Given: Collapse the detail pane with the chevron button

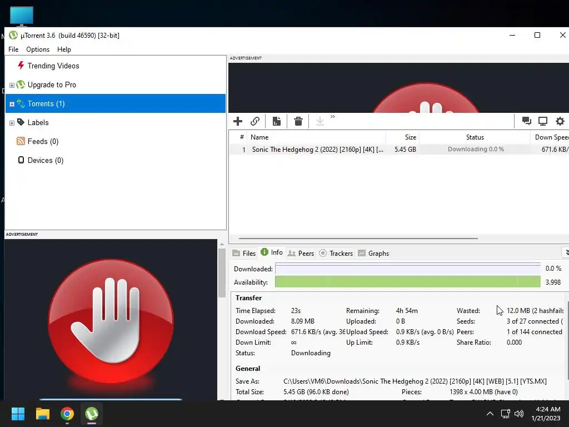Looking at the screenshot, I should [x=566, y=252].
